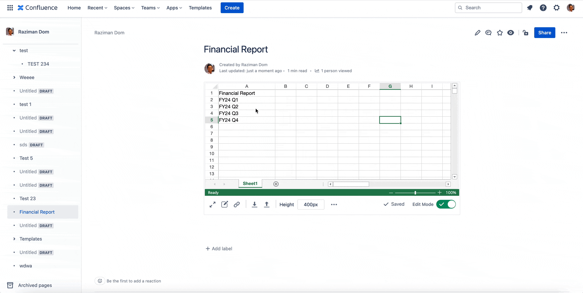Open the Templates menu in top navigation
This screenshot has height=293, width=583.
pyautogui.click(x=200, y=8)
